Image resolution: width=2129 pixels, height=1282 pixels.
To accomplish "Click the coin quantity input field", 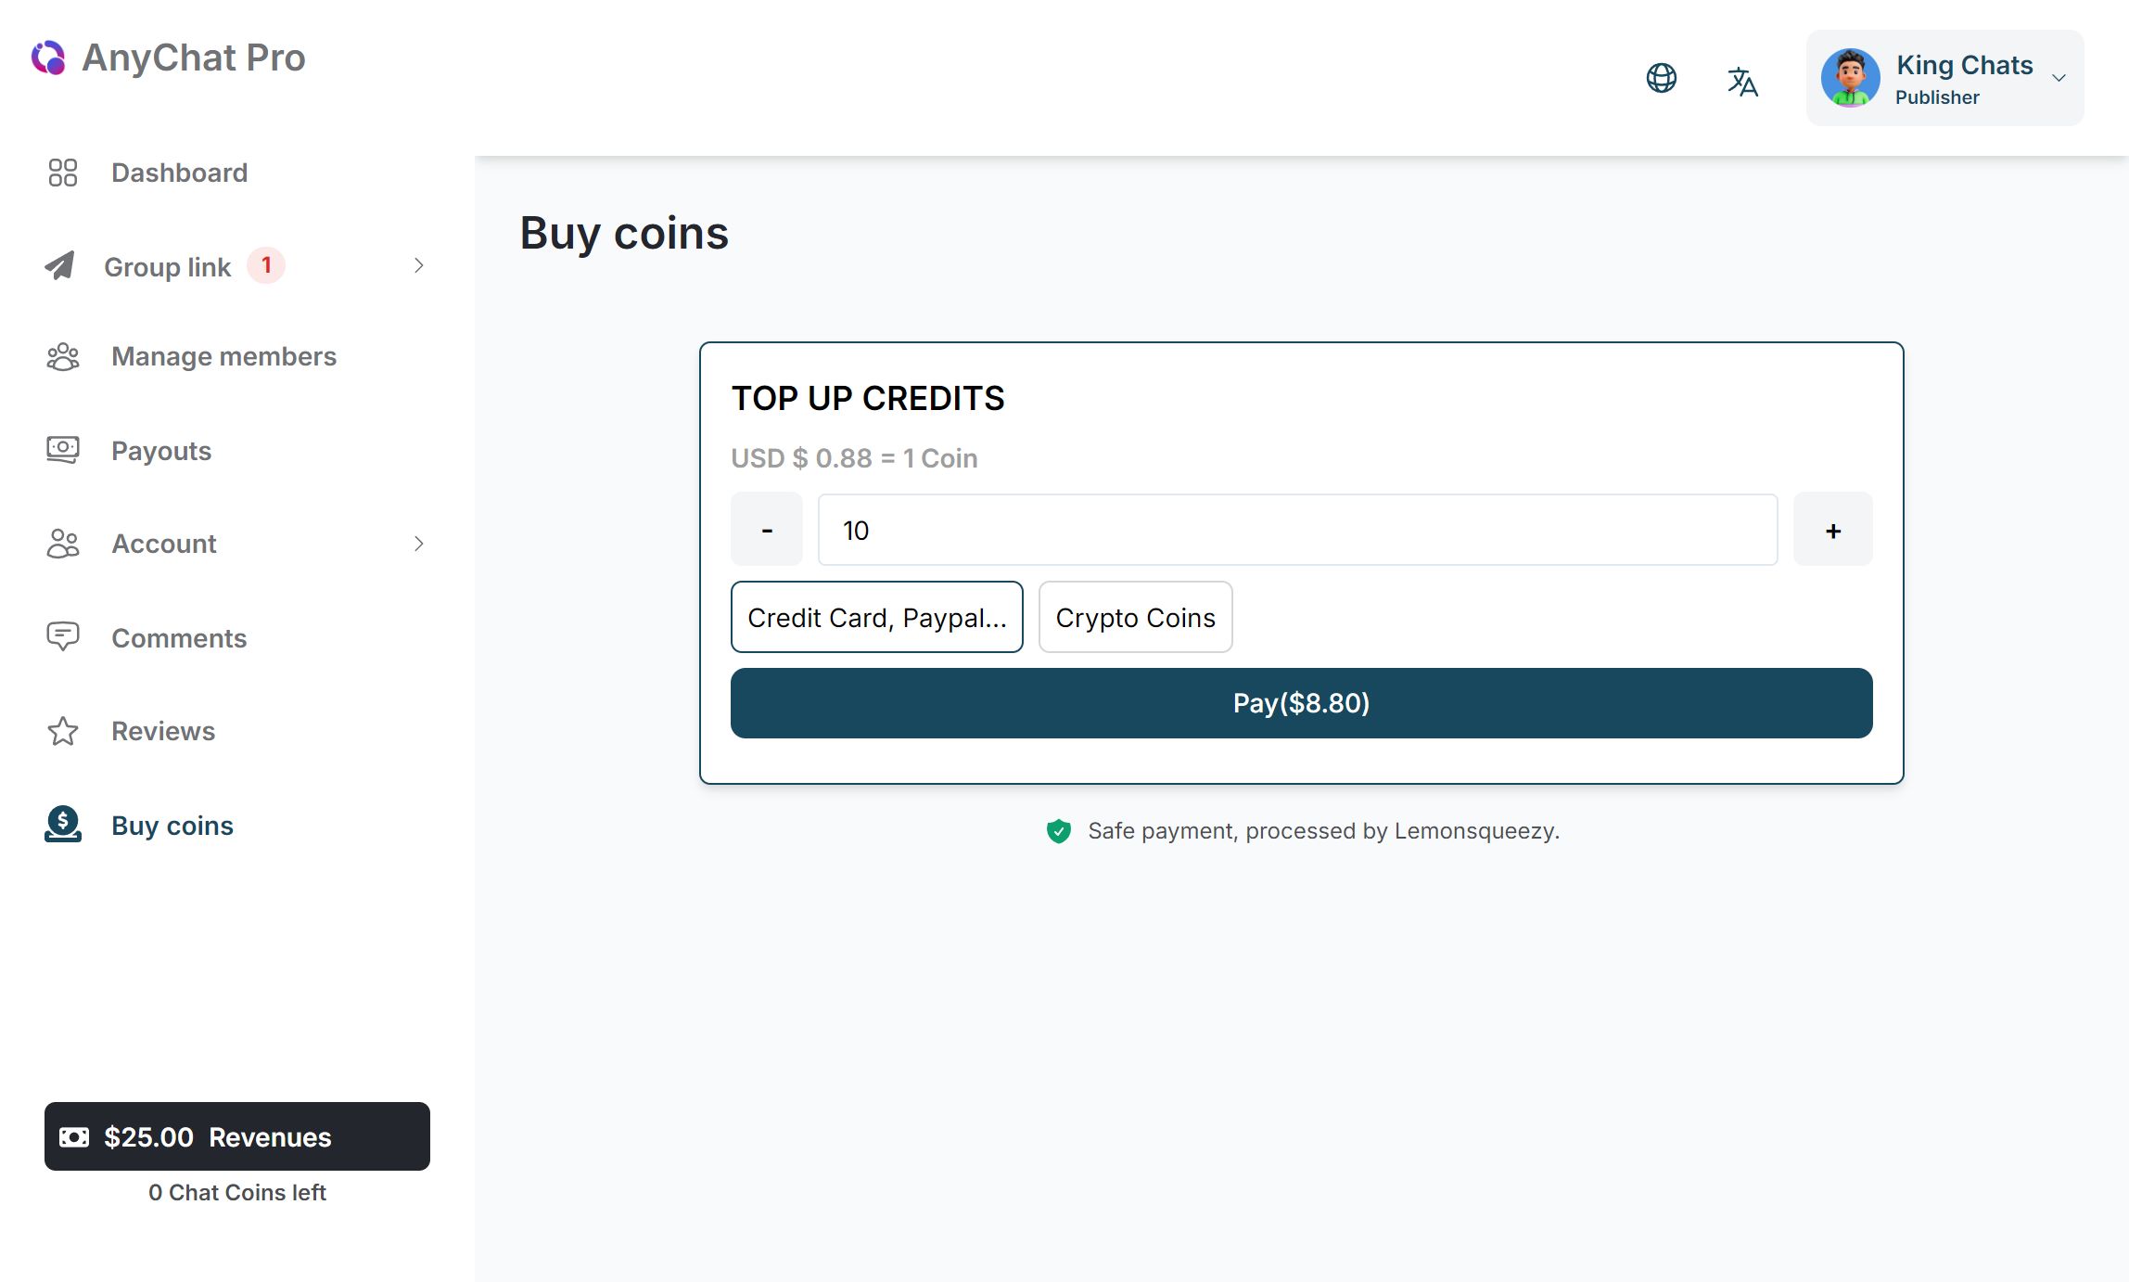I will [1297, 530].
